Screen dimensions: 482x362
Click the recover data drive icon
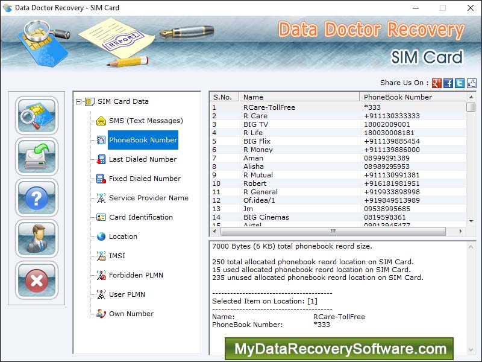coord(37,157)
